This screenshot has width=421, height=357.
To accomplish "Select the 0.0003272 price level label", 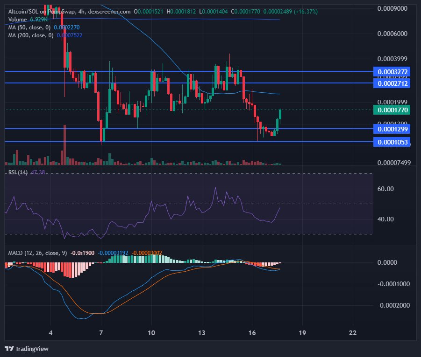I will 392,72.
